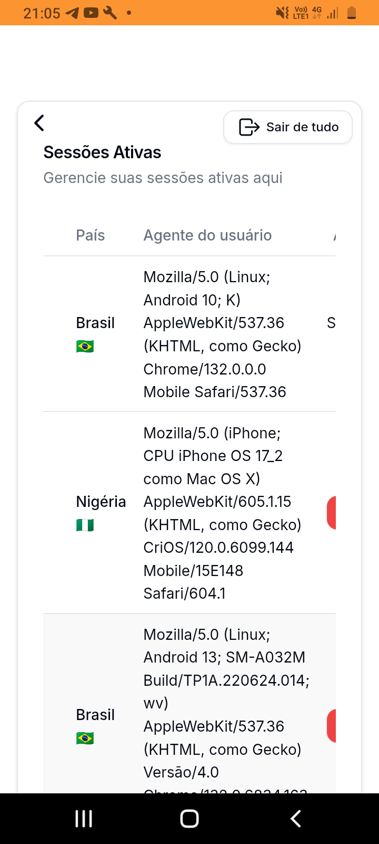Open Android recent apps button
Screen dimensions: 379x844
click(84, 819)
